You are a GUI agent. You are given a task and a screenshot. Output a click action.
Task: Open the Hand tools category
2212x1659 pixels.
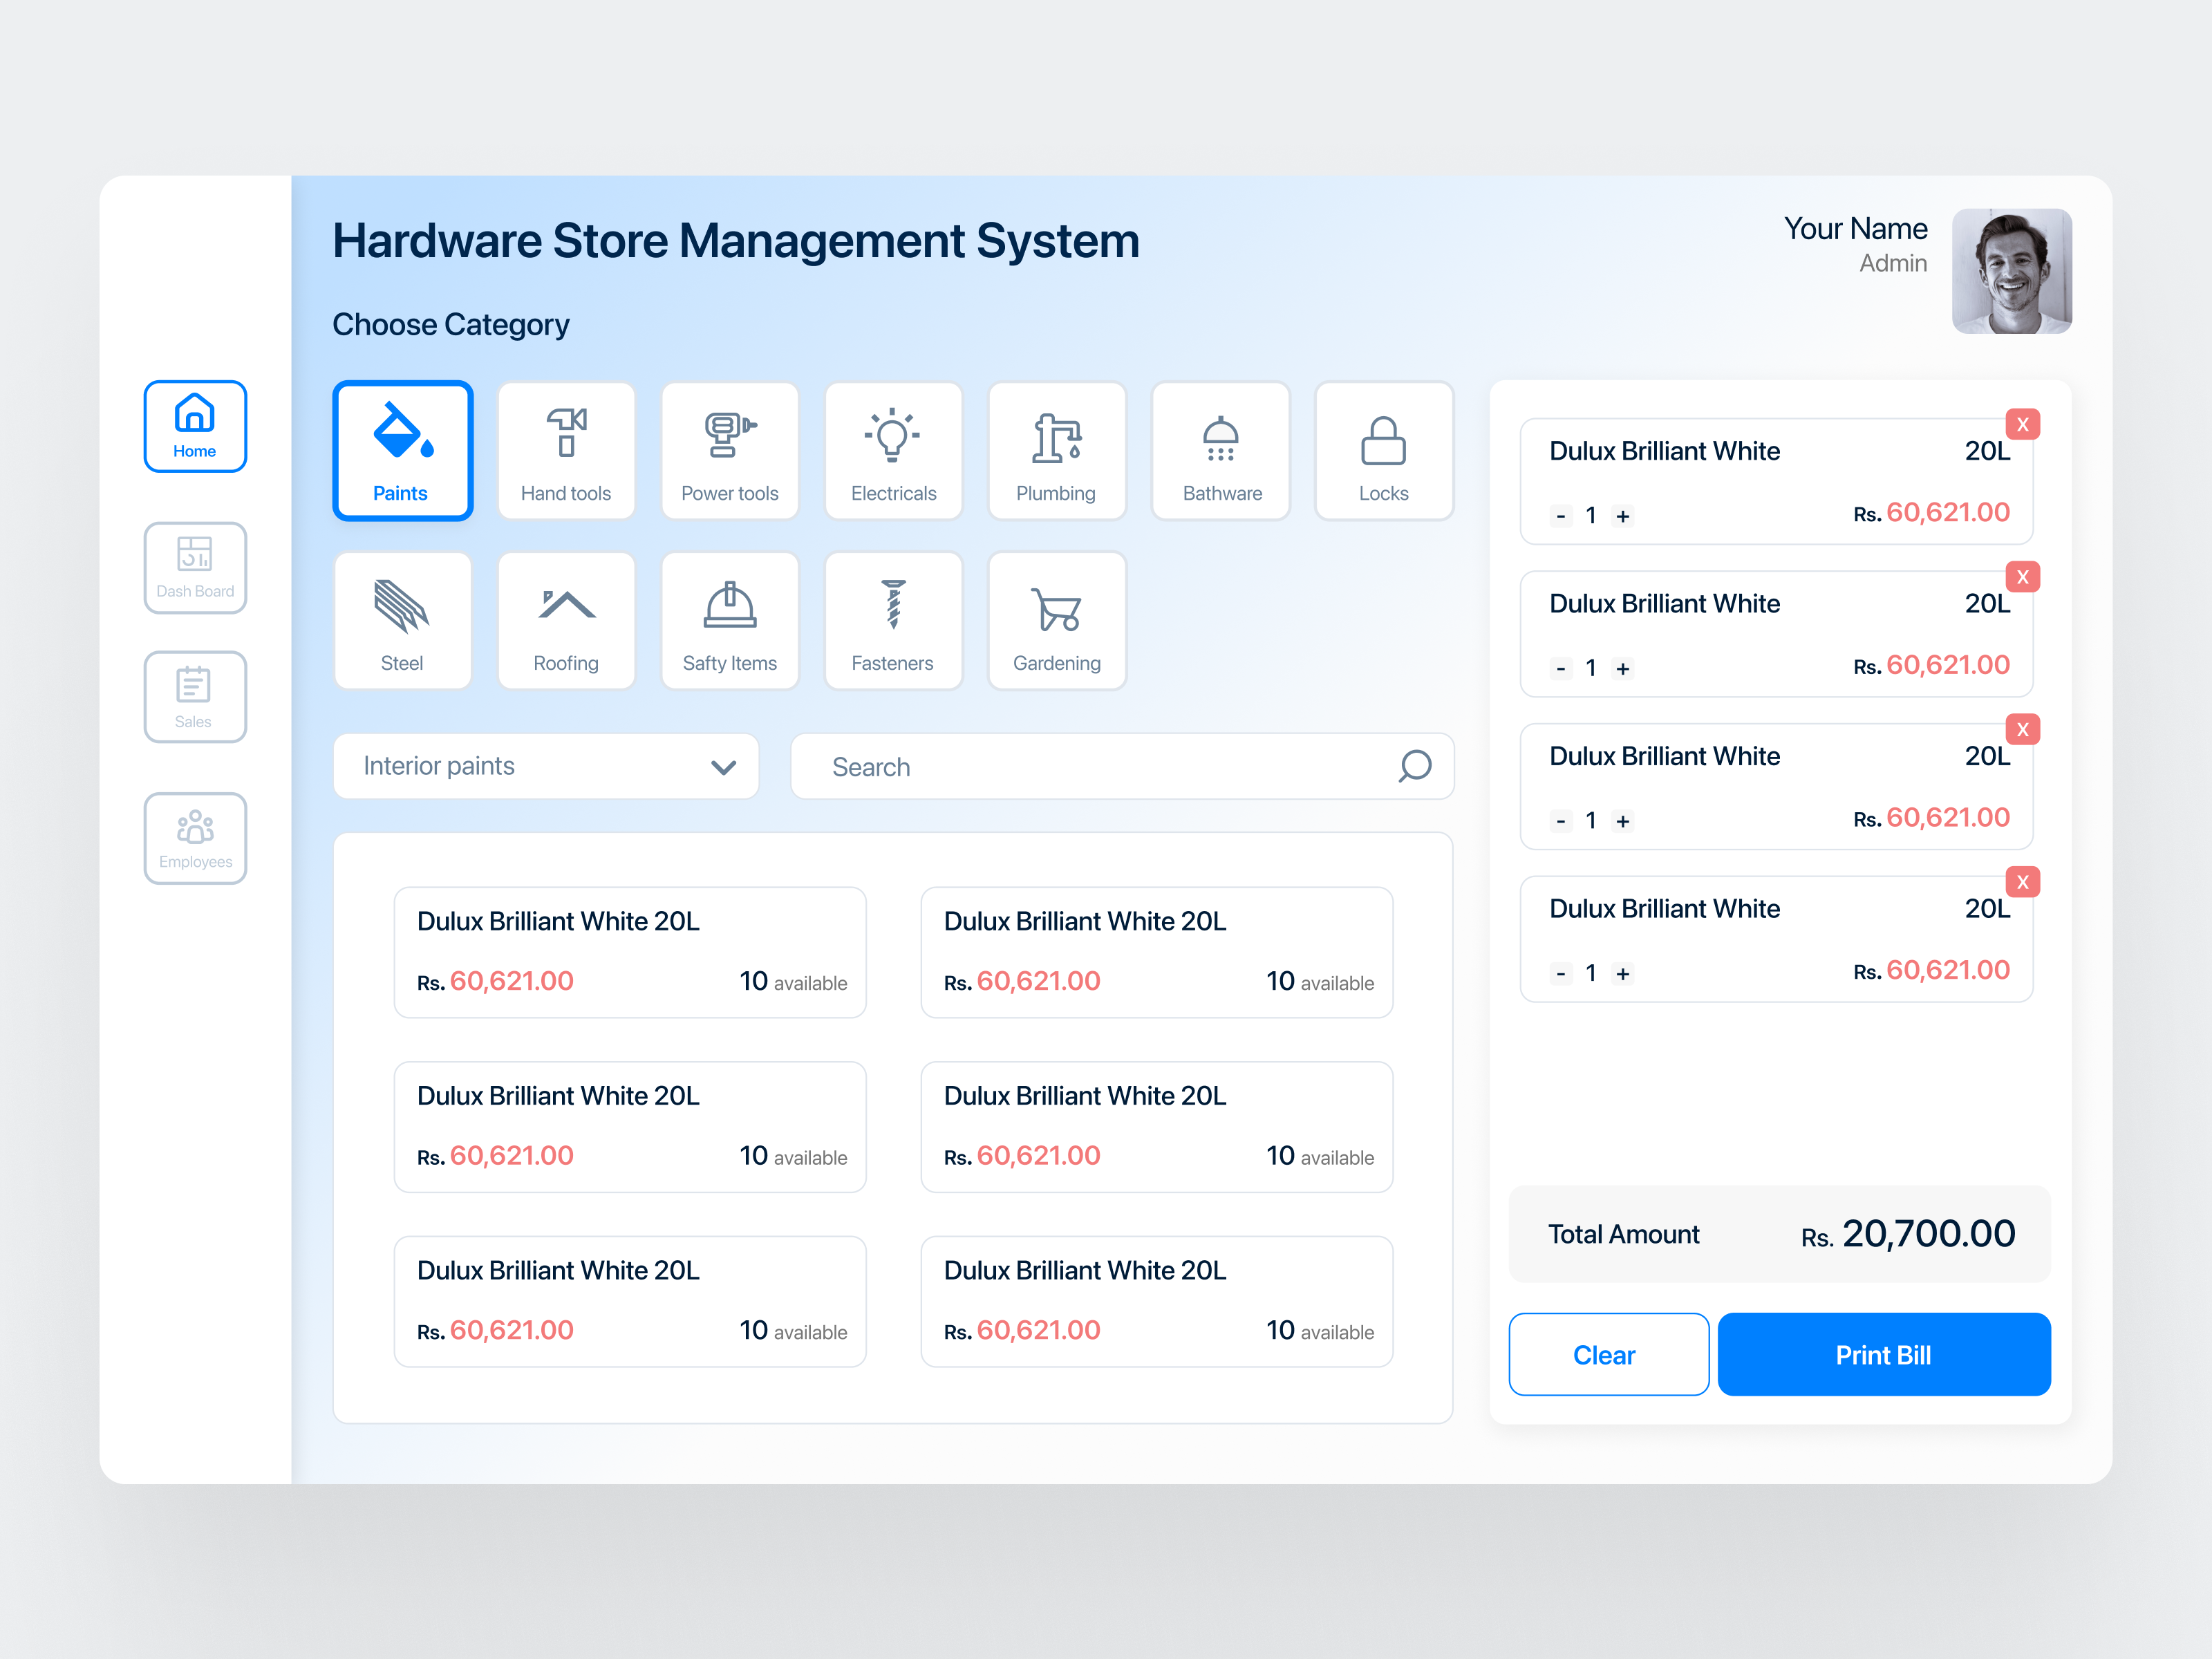pyautogui.click(x=565, y=450)
